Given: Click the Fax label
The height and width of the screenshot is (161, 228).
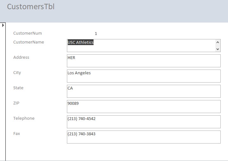Looking at the screenshot, I should point(16,133).
